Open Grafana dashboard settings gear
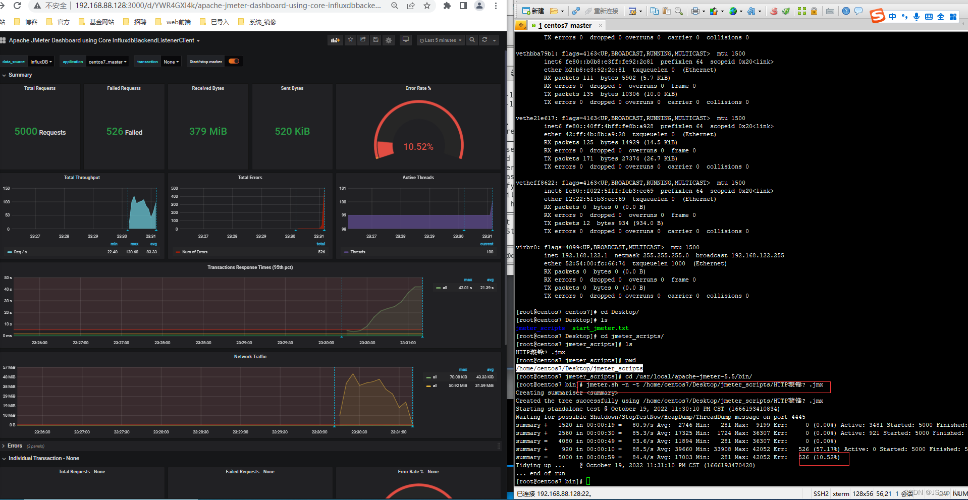This screenshot has height=500, width=968. tap(389, 40)
